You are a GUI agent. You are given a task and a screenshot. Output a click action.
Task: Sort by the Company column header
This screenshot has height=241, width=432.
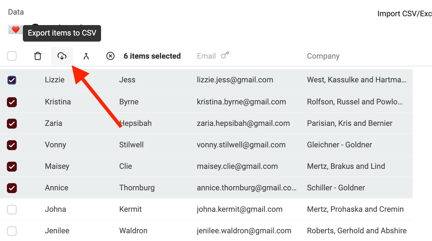[x=323, y=56]
